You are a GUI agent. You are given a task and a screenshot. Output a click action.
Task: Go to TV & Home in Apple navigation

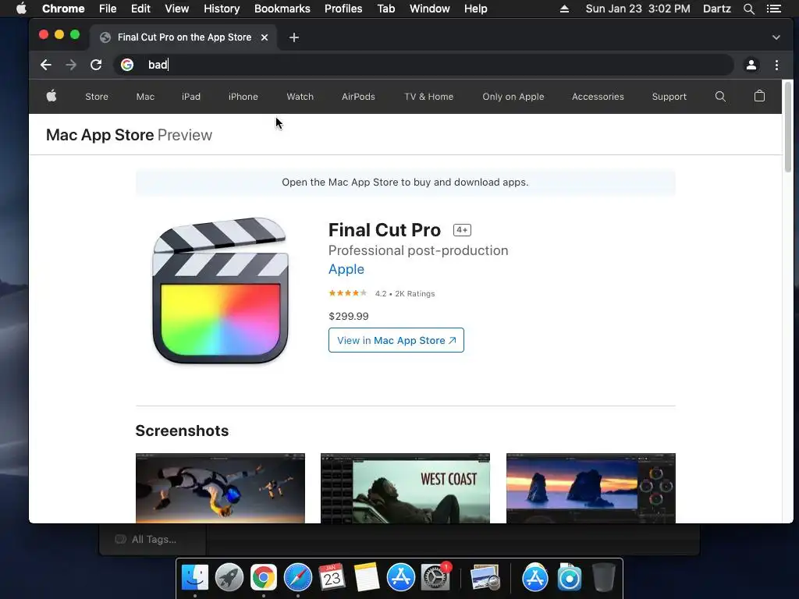429,96
